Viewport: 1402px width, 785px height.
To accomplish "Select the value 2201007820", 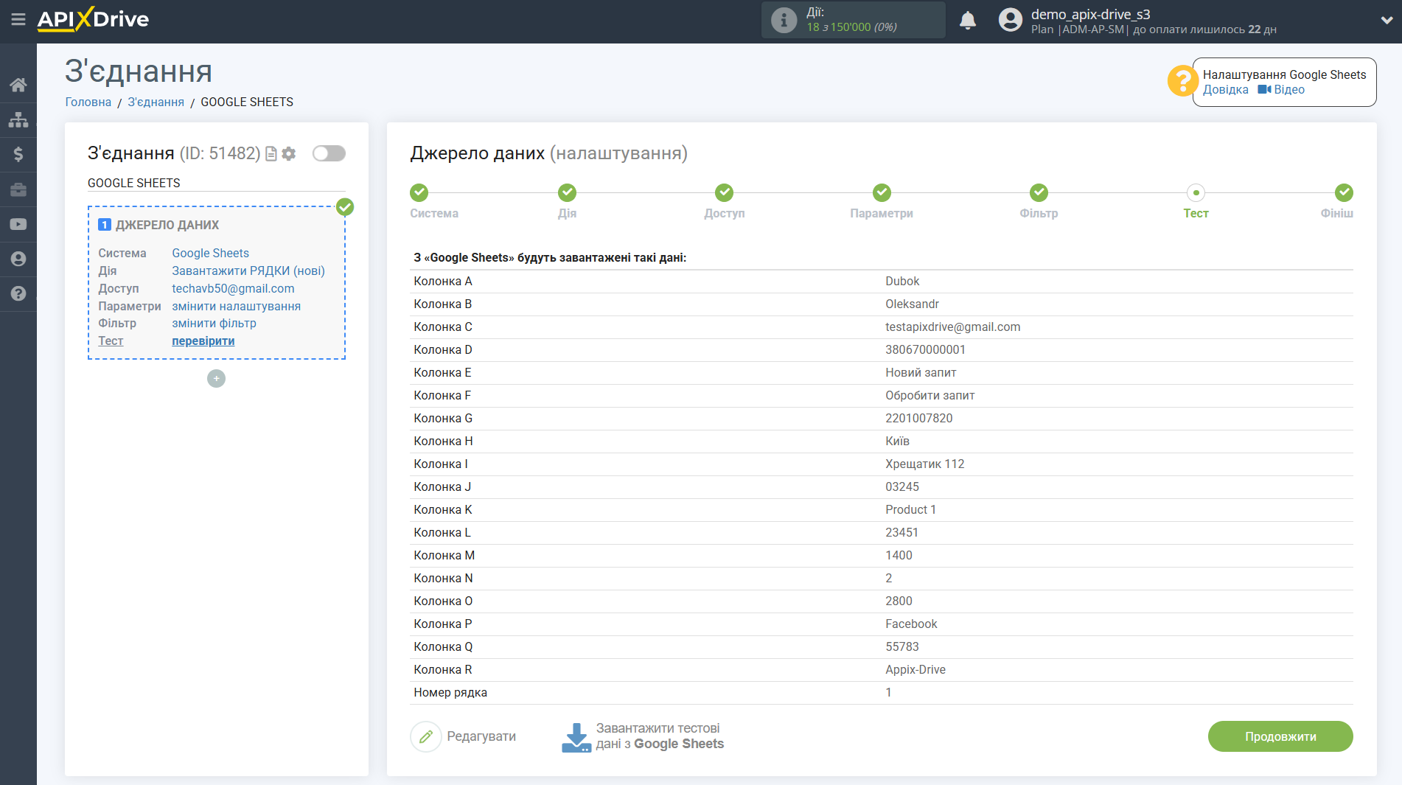I will coord(918,418).
